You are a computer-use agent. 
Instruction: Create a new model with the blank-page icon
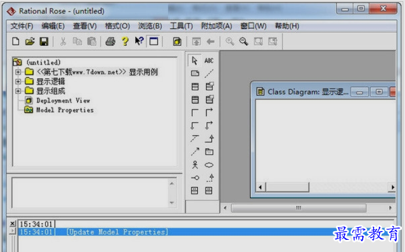16,41
